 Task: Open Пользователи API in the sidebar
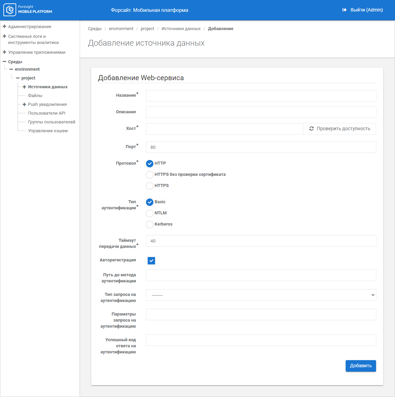(x=47, y=113)
